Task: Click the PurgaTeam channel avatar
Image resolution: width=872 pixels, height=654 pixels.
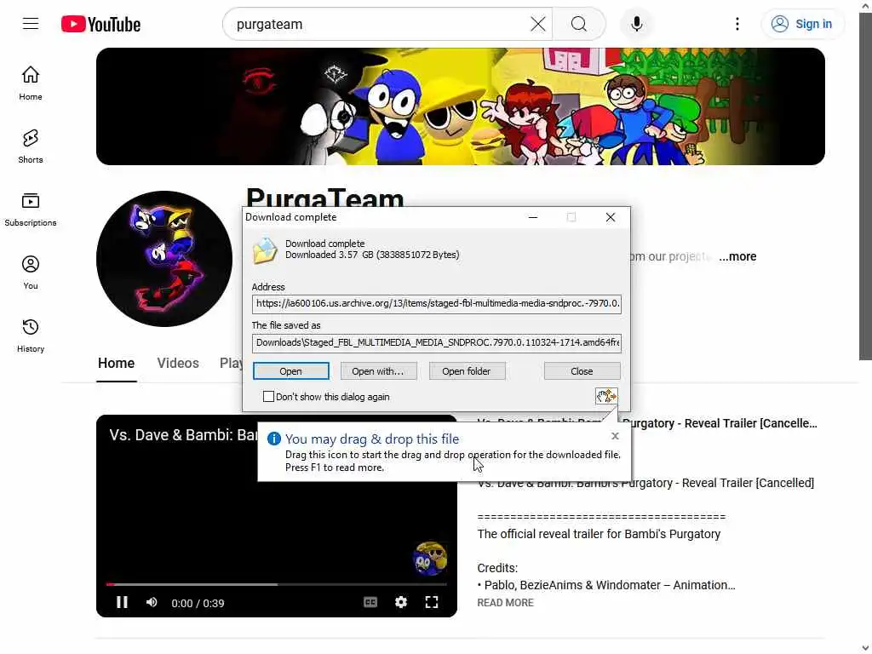Action: [x=164, y=259]
